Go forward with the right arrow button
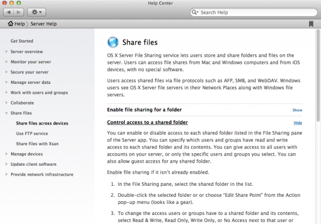 click(19, 12)
